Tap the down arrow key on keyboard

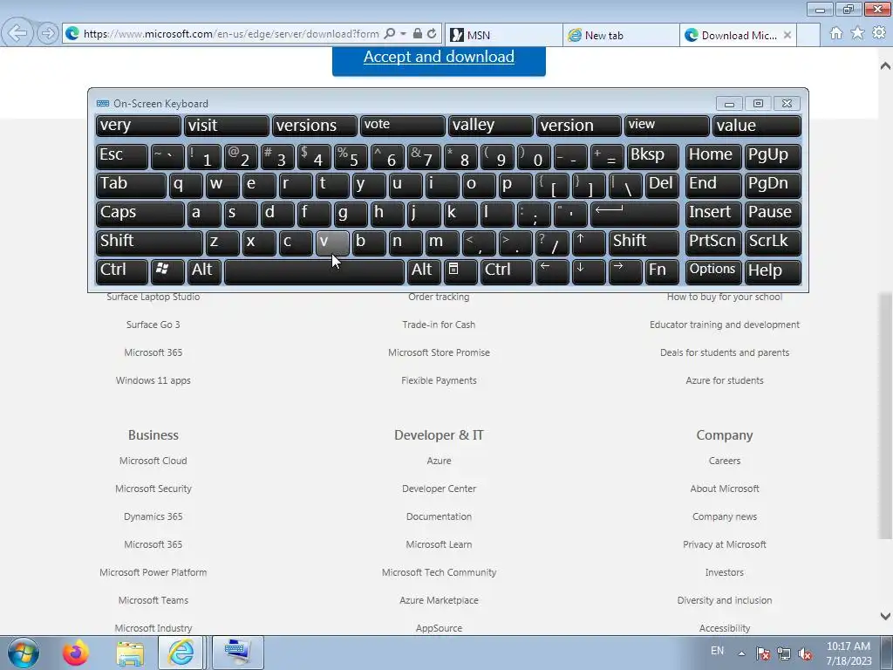pos(589,270)
